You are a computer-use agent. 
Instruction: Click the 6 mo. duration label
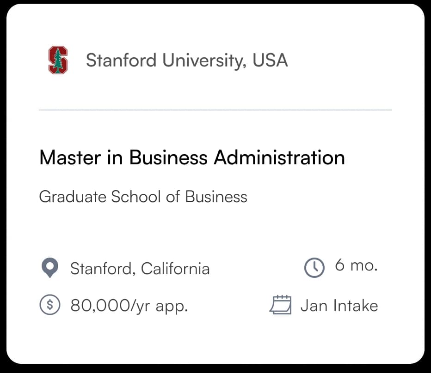point(356,265)
